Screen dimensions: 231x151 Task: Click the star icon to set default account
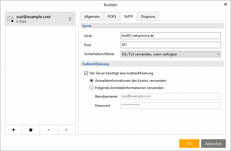click(31, 130)
